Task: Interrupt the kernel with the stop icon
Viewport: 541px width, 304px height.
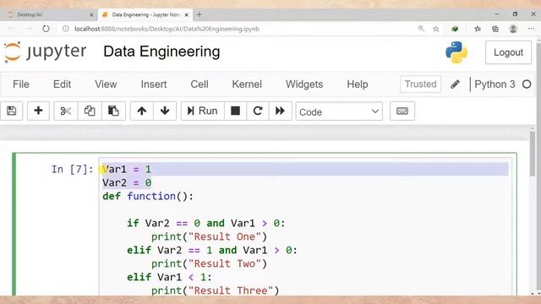Action: point(235,111)
